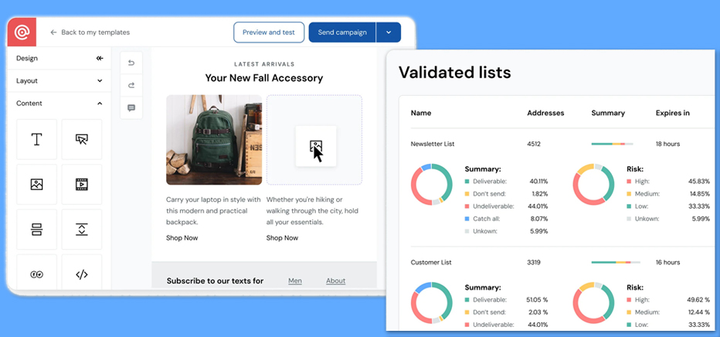
Task: Click the empty image placeholder block
Action: point(315,140)
